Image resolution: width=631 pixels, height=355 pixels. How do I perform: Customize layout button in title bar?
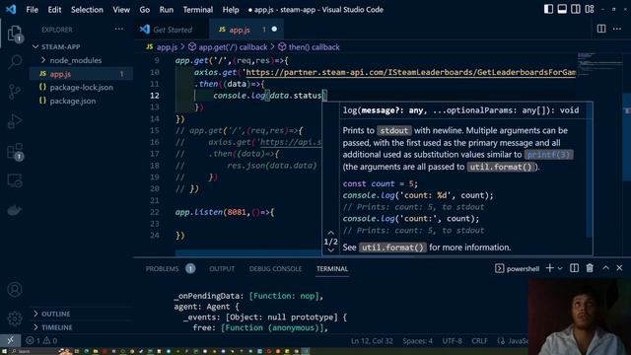[x=590, y=9]
